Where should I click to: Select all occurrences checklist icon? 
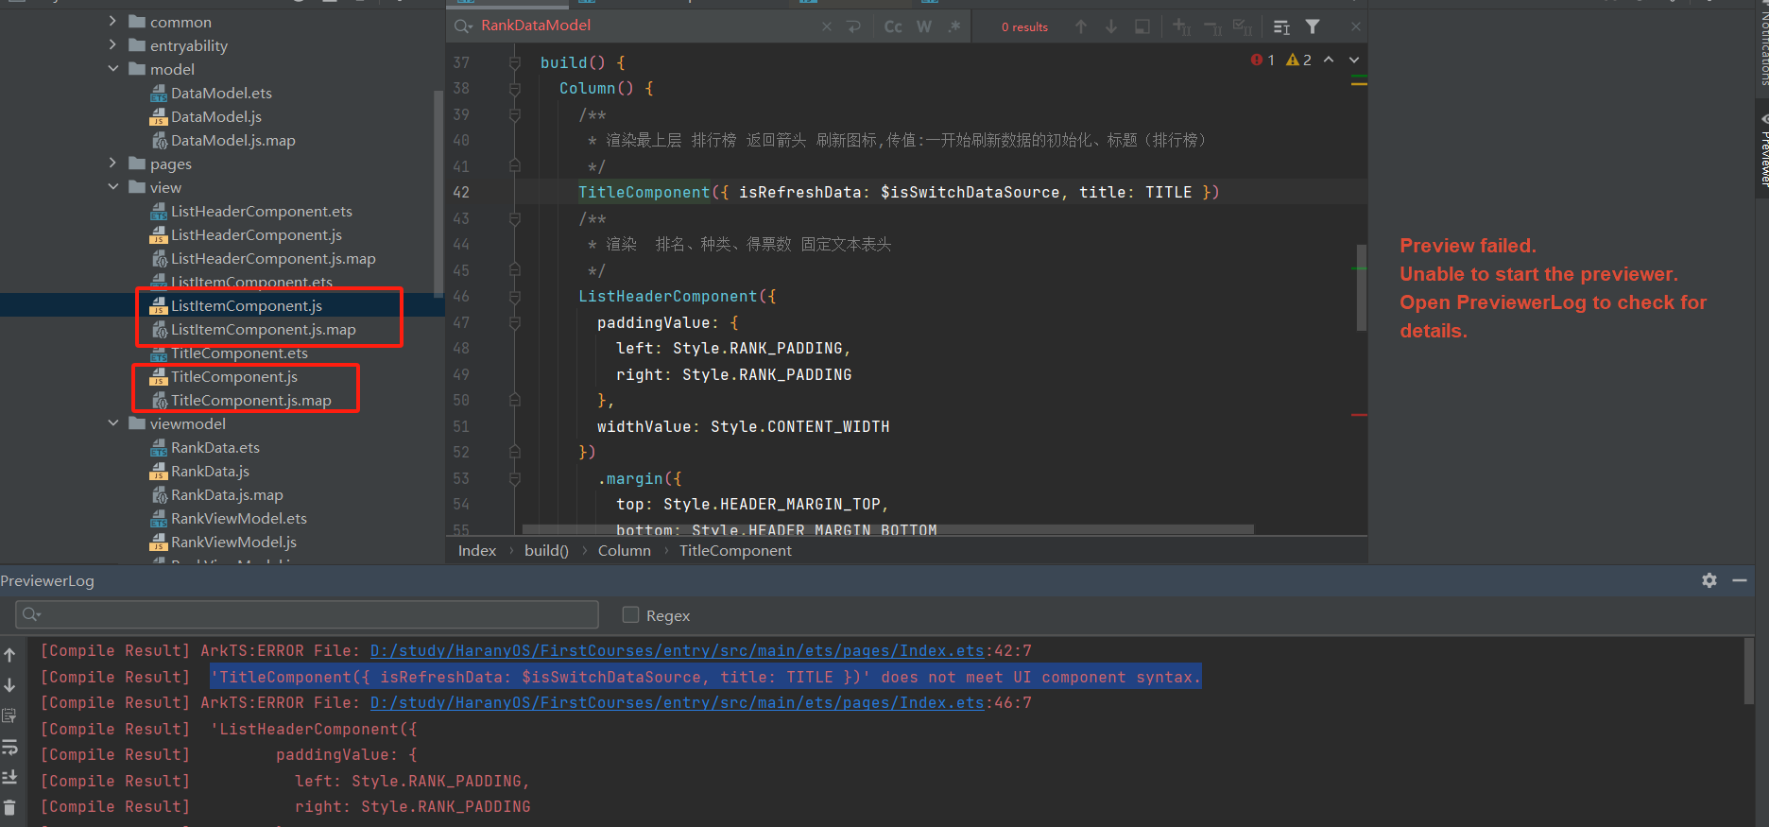coord(1243,26)
